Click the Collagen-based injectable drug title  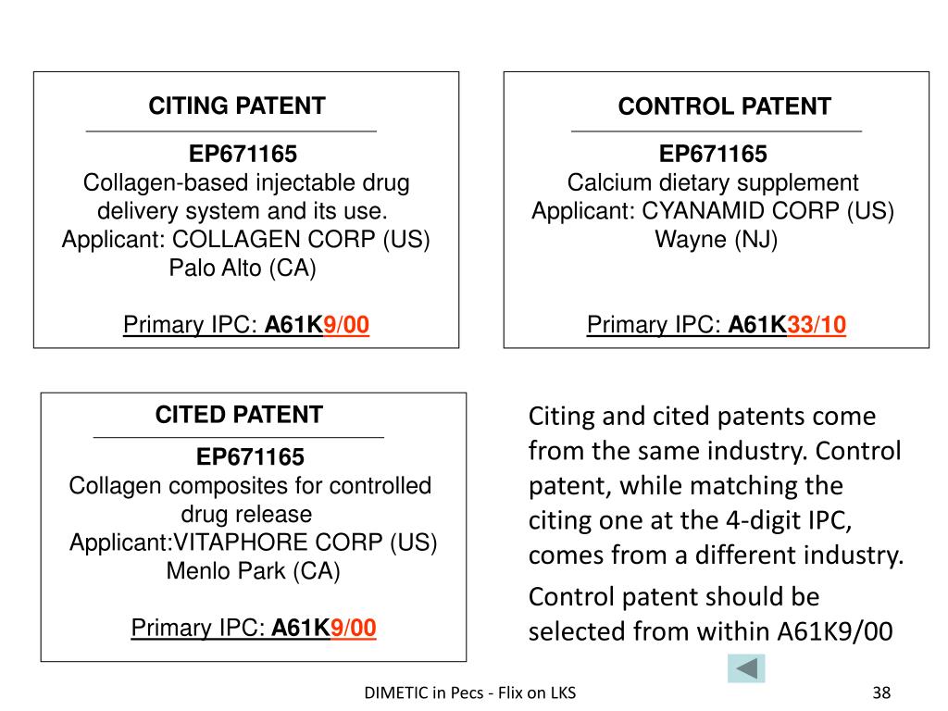(246, 182)
